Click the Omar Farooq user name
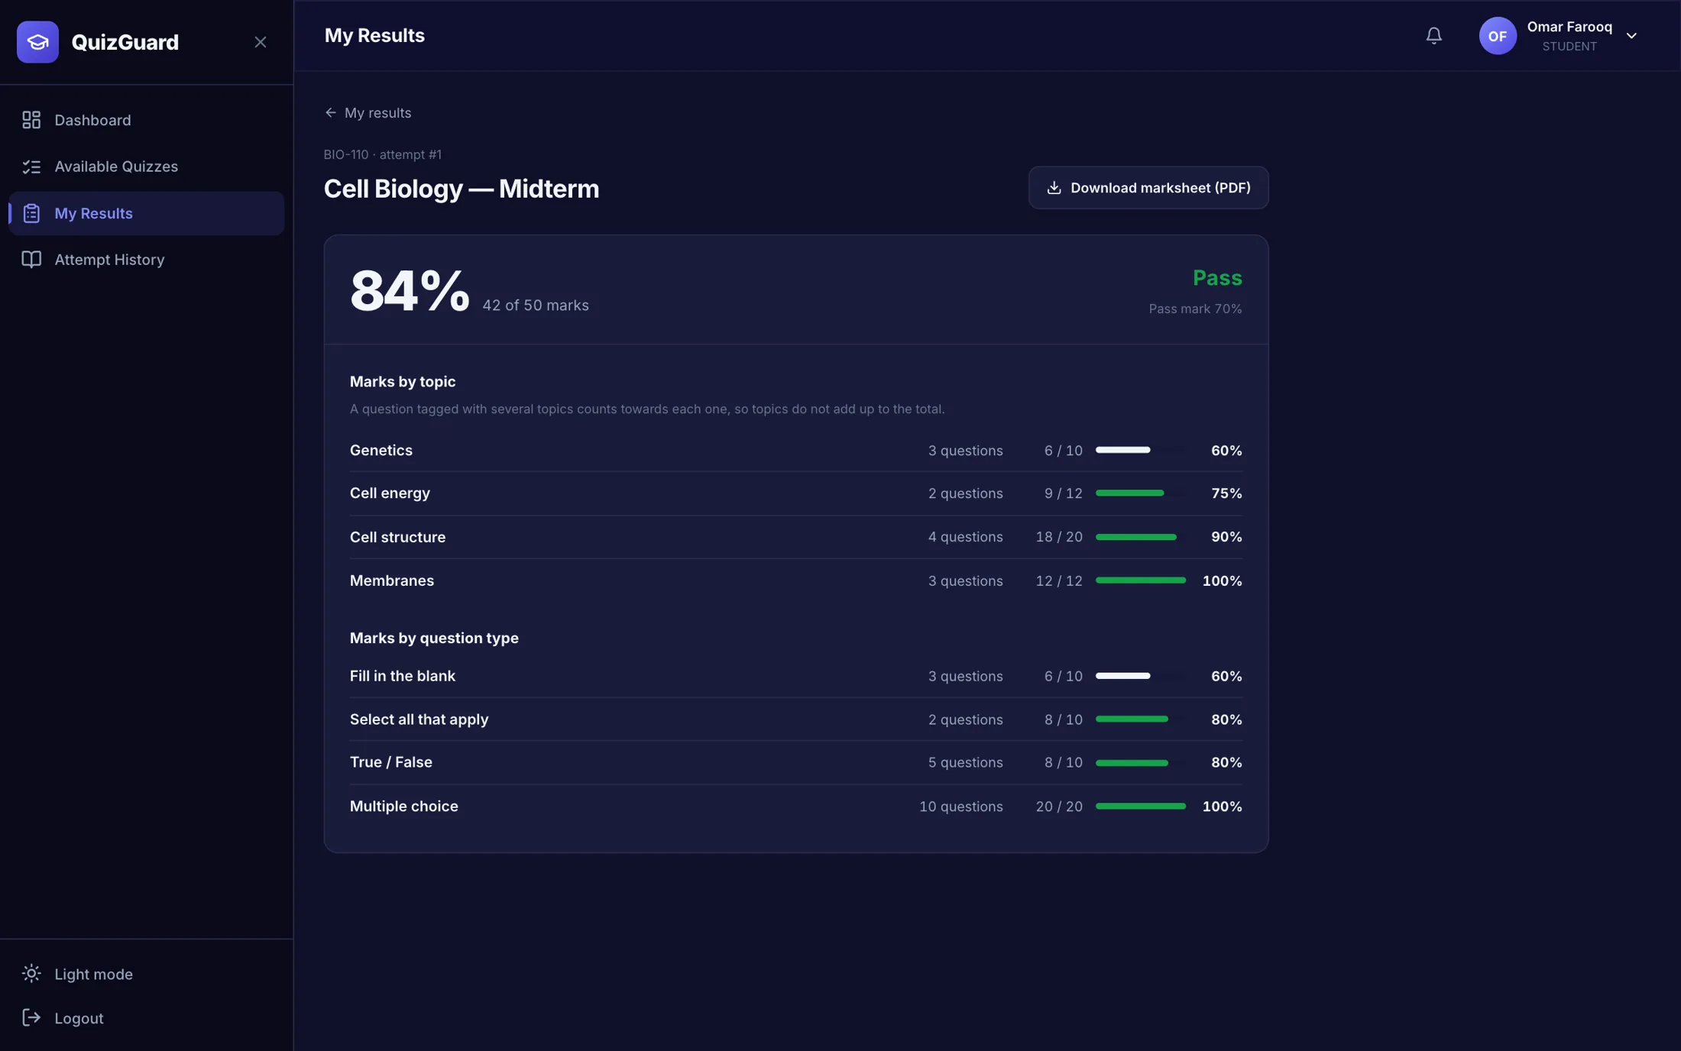The width and height of the screenshot is (1681, 1051). coord(1569,27)
